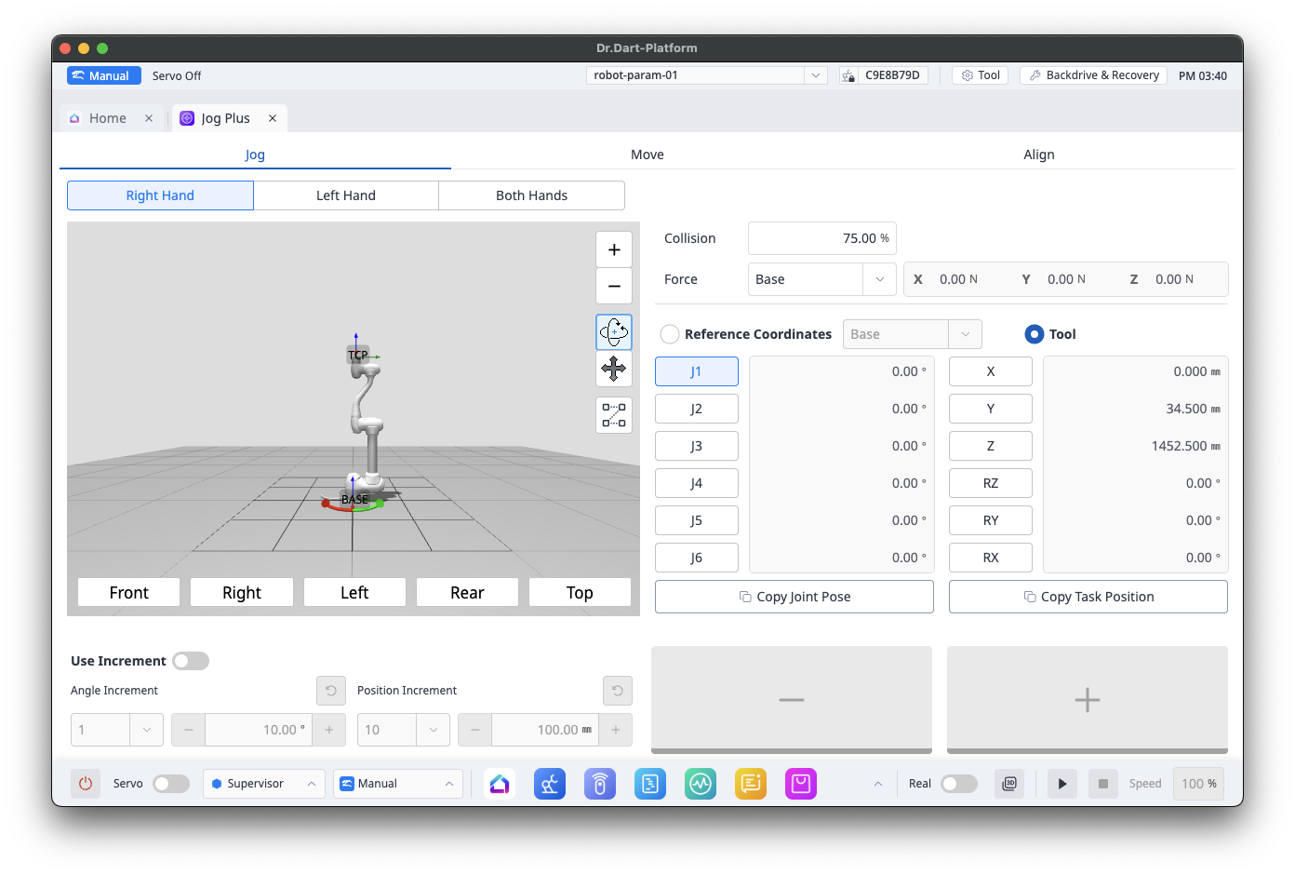This screenshot has height=875, width=1295.
Task: Toggle the Real mode switch
Action: tap(959, 784)
